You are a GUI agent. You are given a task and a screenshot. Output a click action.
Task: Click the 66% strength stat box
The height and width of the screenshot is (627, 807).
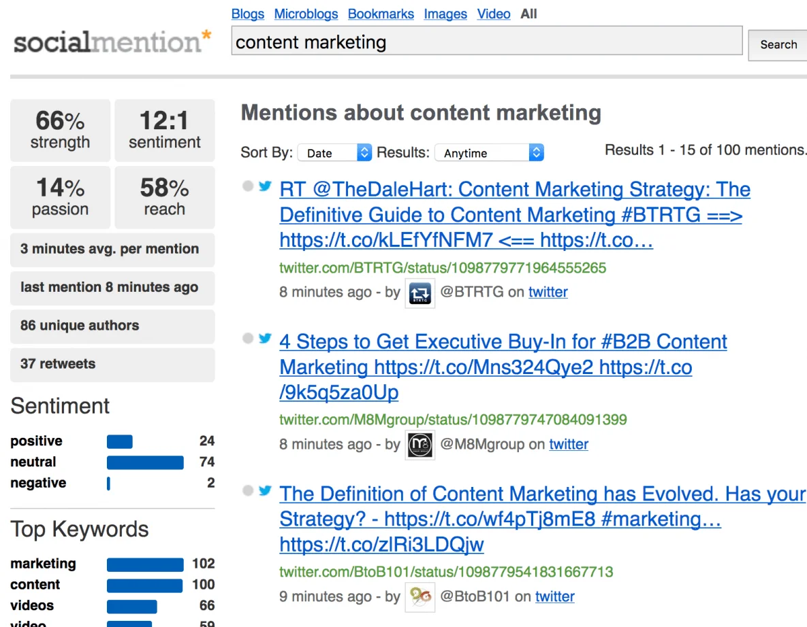point(60,130)
